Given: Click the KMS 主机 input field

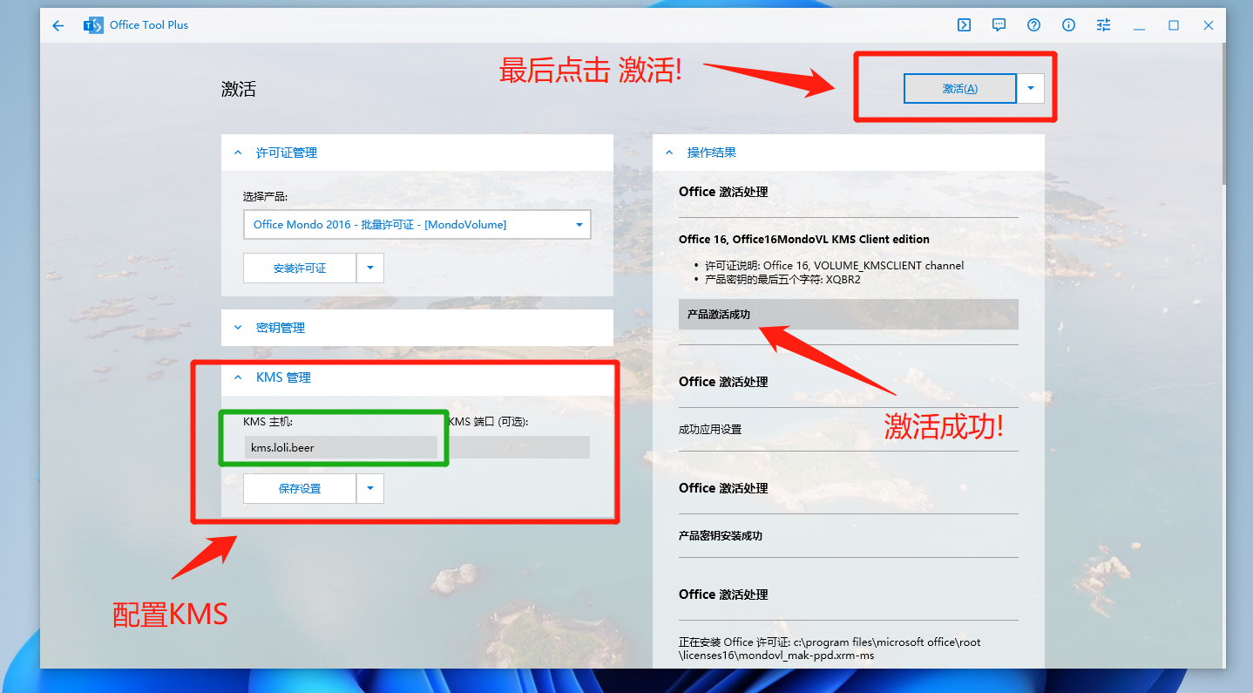Looking at the screenshot, I should click(x=341, y=447).
